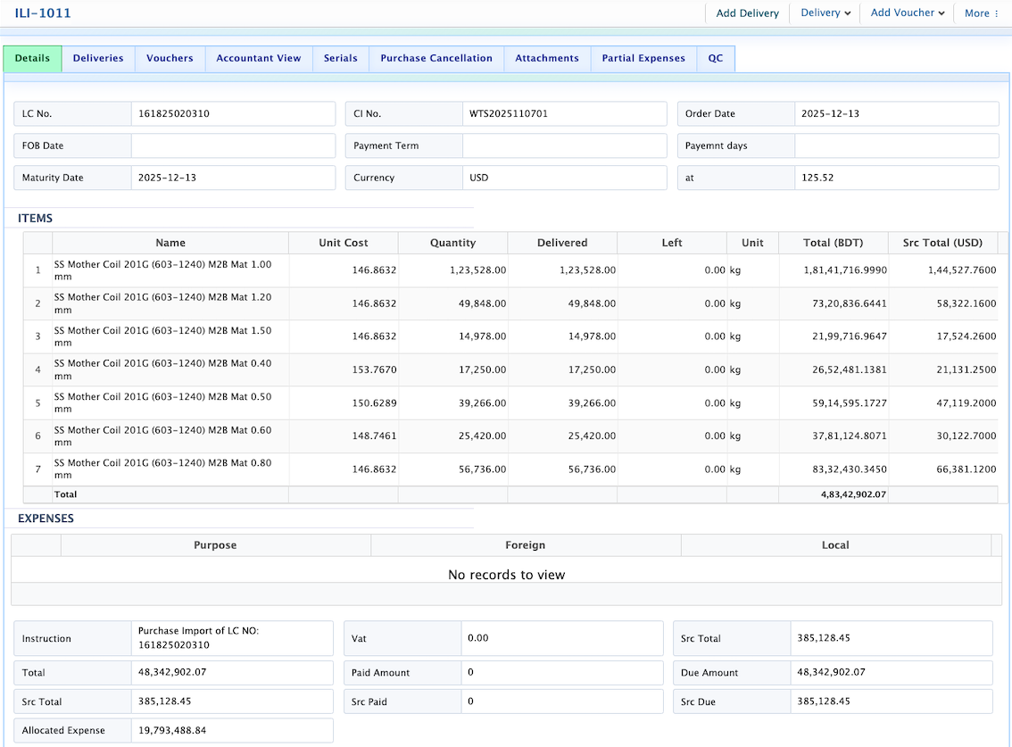The image size is (1012, 747).
Task: Expand the Add Voucher dropdown
Action: point(907,12)
